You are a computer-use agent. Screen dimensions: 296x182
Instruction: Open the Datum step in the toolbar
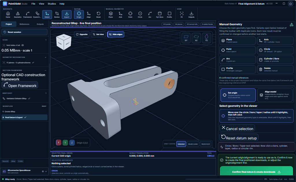(47, 14)
